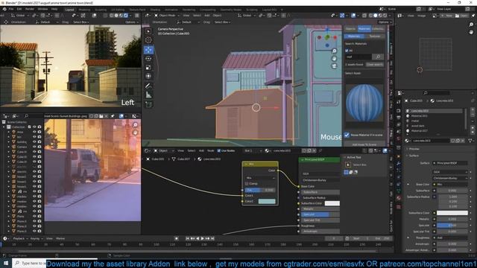Open the Render properties tab icon
This screenshot has width=477, height=268.
pos(399,111)
